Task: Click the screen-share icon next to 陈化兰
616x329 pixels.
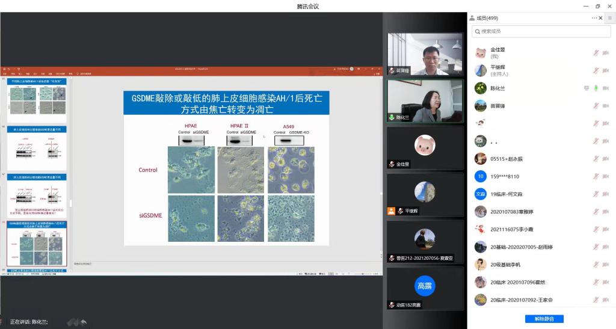Action: click(586, 88)
